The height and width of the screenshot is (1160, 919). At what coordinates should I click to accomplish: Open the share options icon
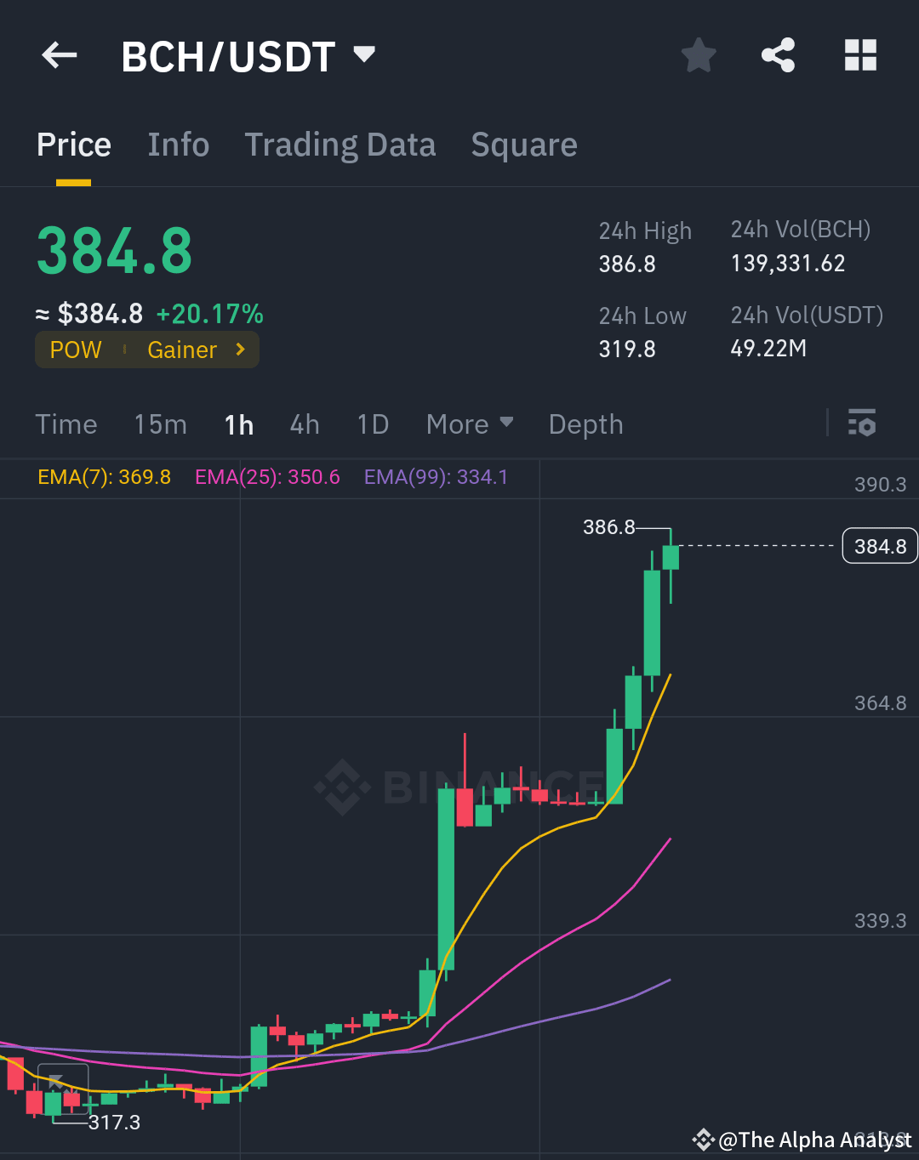[778, 54]
